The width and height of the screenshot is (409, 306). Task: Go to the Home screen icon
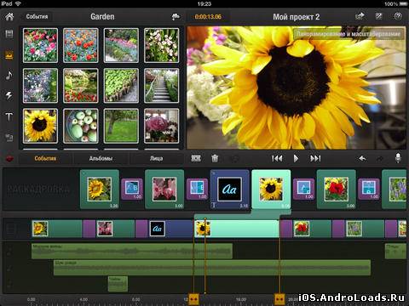click(x=9, y=16)
